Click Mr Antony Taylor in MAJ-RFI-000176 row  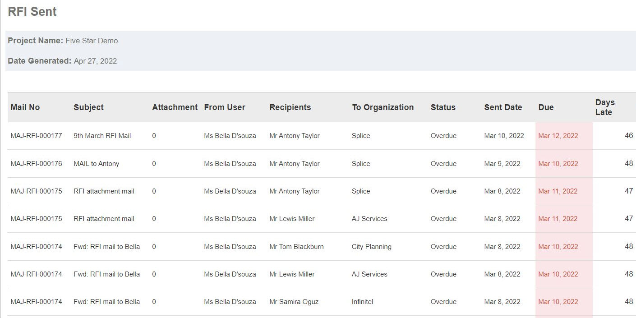[x=295, y=164]
